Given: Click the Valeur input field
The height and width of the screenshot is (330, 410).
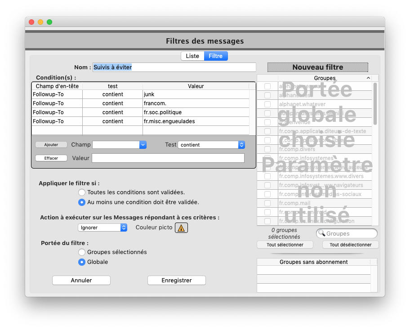Looking at the screenshot, I should (168, 158).
